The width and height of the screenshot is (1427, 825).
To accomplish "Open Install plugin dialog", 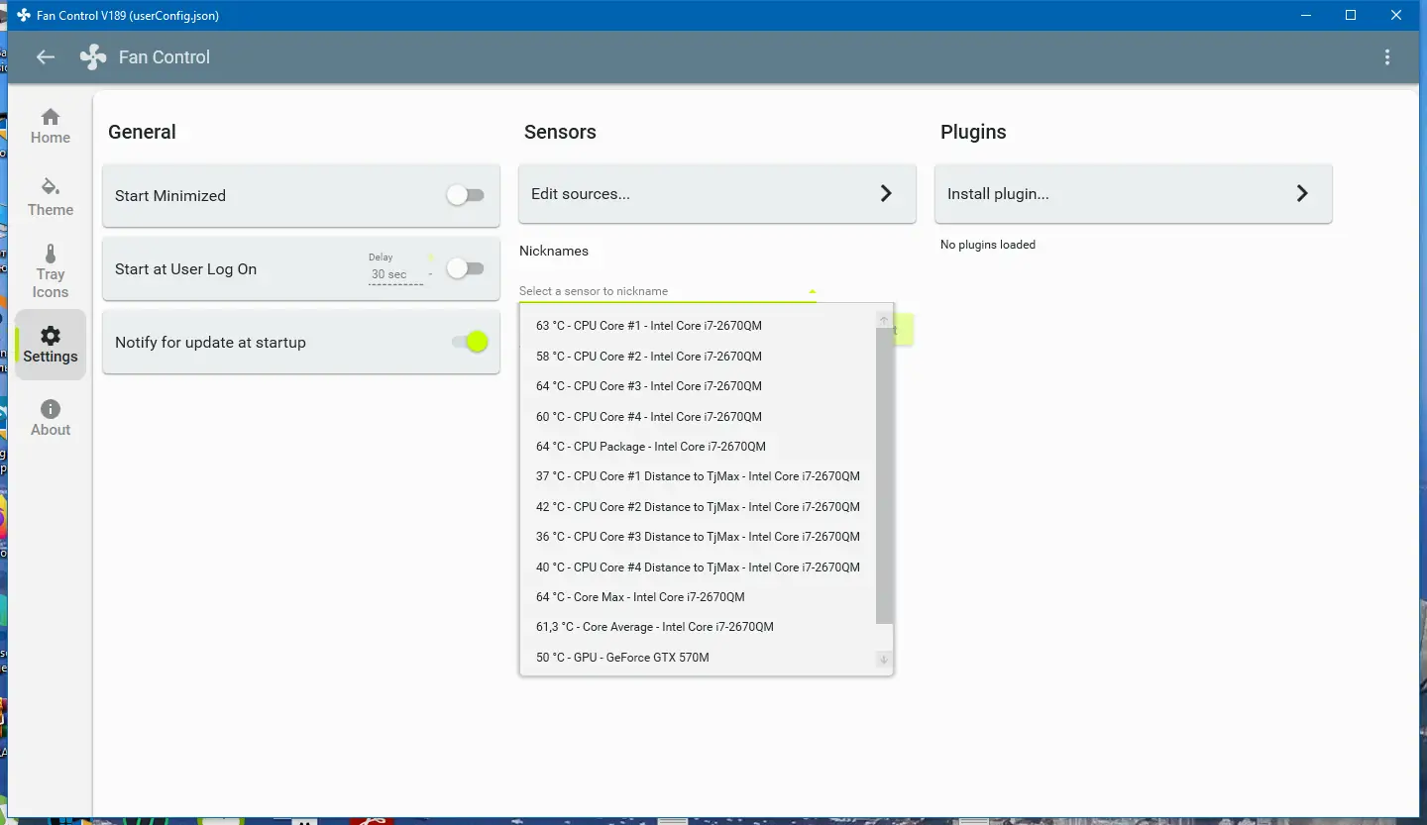I will (x=1134, y=194).
